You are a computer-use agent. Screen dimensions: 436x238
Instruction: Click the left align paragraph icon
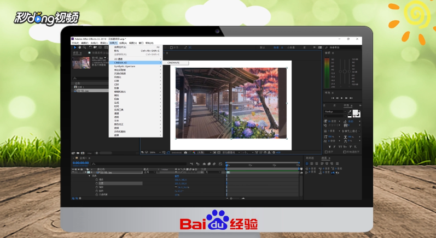pos(307,164)
